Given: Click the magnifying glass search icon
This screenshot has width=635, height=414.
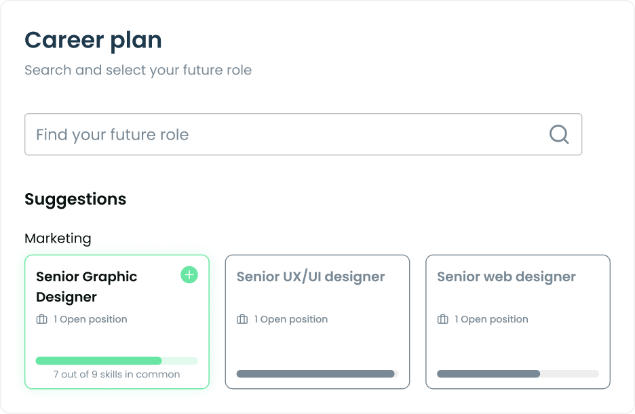Looking at the screenshot, I should coord(559,134).
